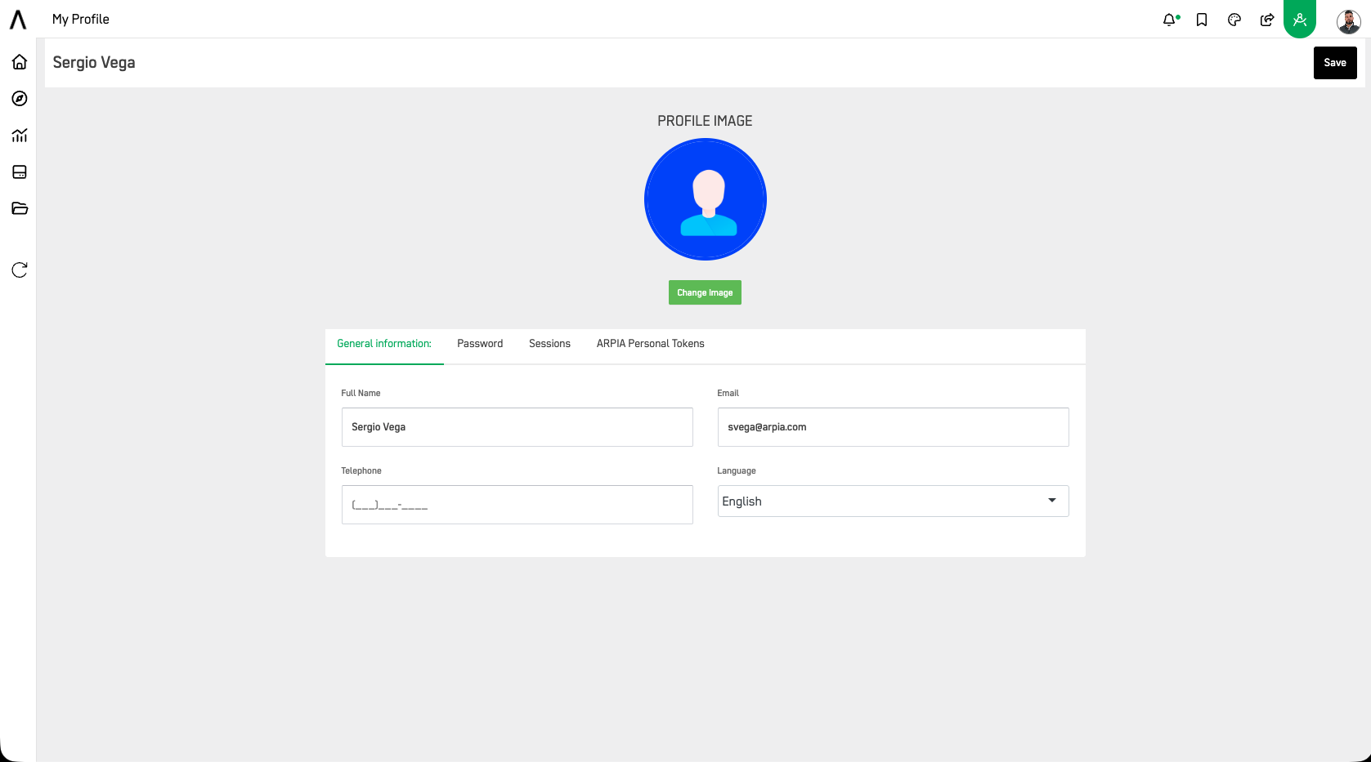Screen dimensions: 1371x762
Task: Click the Email input field
Action: 894,427
